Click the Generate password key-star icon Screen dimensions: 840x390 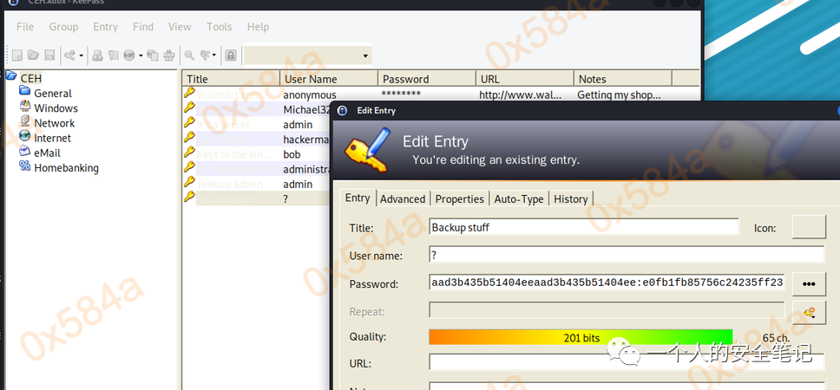pyautogui.click(x=809, y=312)
